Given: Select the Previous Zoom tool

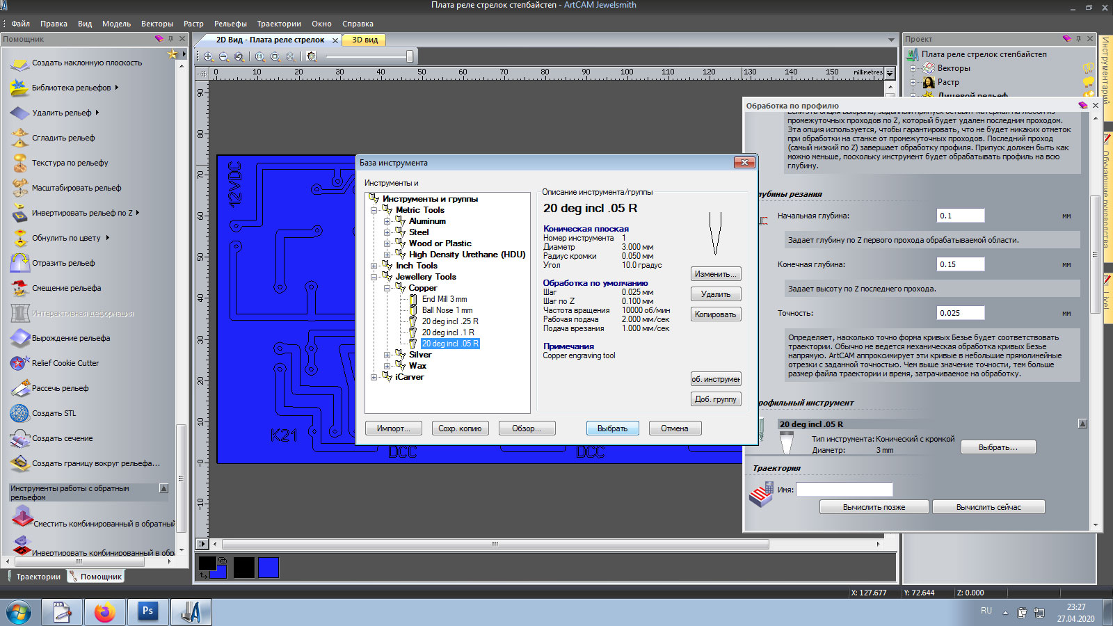Looking at the screenshot, I should 239,56.
